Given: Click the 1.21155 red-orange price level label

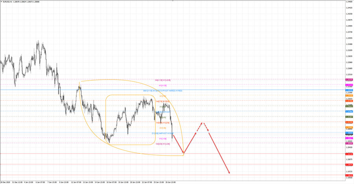Looking at the screenshot, I should tap(349, 122).
